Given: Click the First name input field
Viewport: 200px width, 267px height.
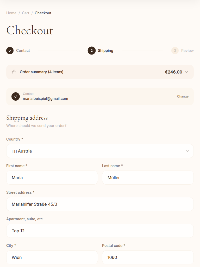Looking at the screenshot, I should [x=52, y=178].
